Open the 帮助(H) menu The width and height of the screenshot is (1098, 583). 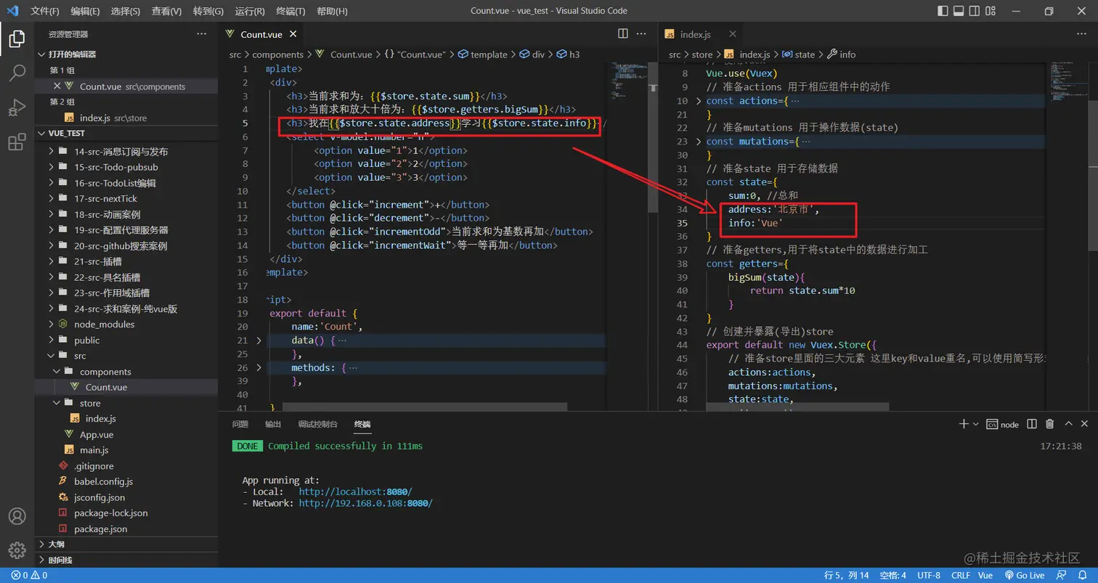click(x=333, y=11)
